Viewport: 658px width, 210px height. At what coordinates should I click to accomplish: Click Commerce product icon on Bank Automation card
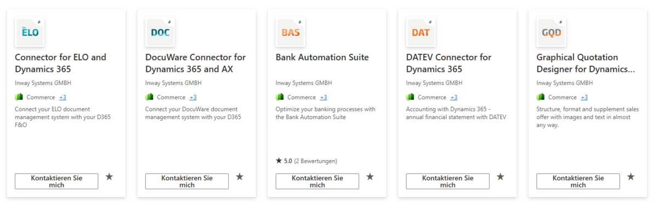coord(280,97)
